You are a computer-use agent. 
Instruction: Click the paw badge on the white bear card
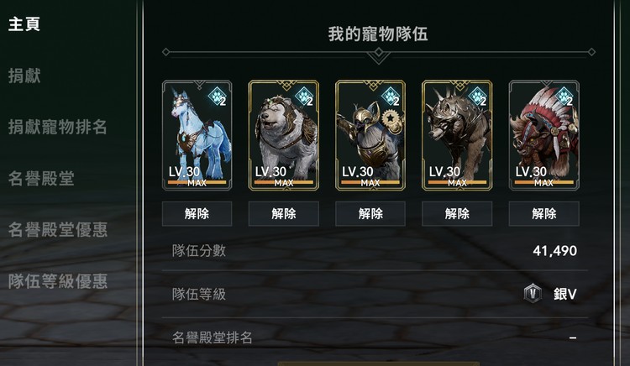[303, 97]
